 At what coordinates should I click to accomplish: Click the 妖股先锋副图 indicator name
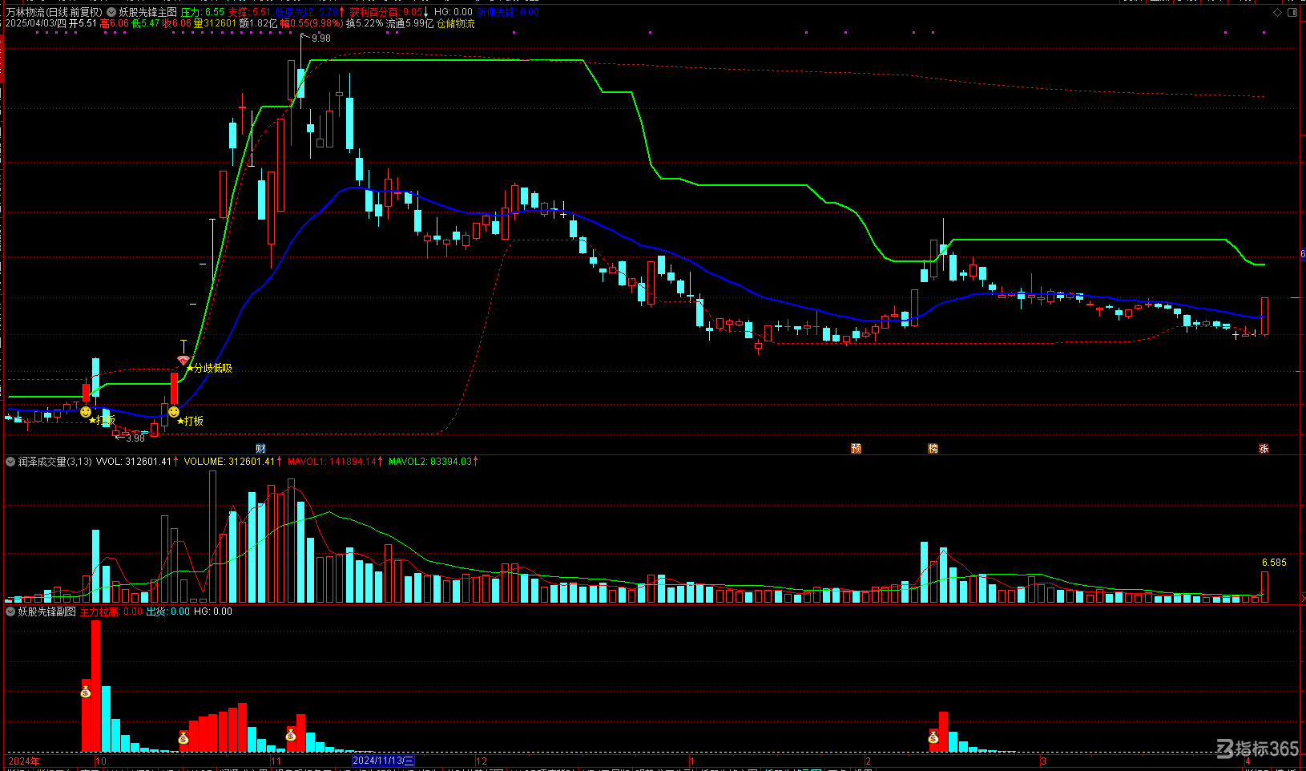click(x=47, y=612)
